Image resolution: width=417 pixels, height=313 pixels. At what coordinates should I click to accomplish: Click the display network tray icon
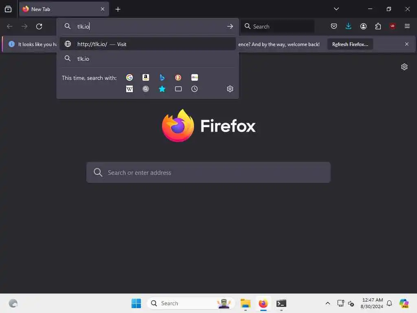[340, 303]
